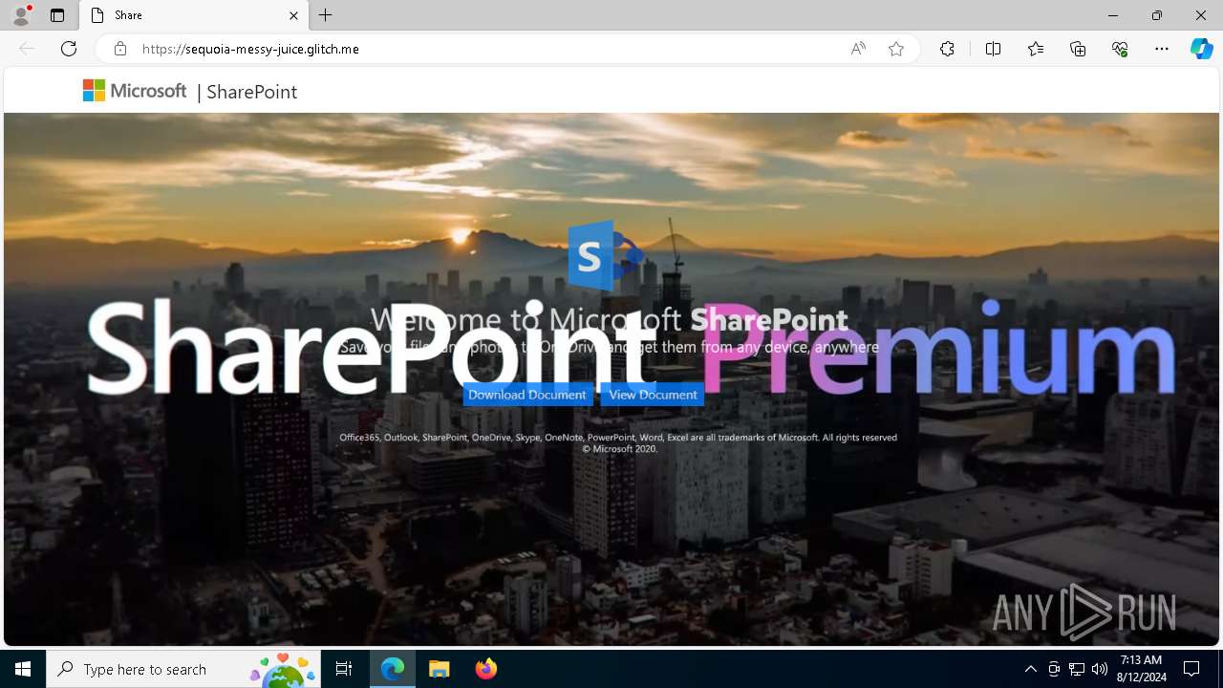
Task: Go back with the back arrow
Action: 27,49
